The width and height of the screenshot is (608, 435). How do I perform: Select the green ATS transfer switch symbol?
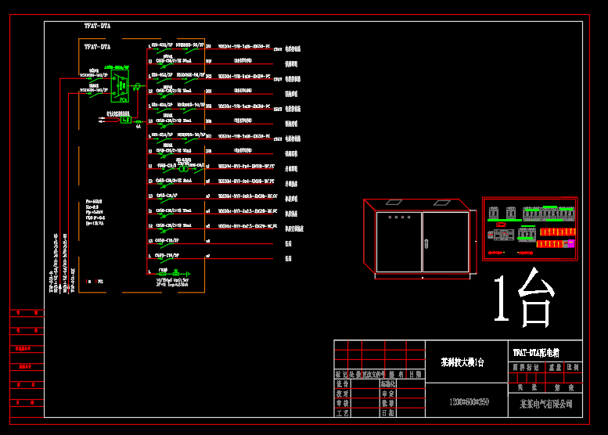click(120, 86)
